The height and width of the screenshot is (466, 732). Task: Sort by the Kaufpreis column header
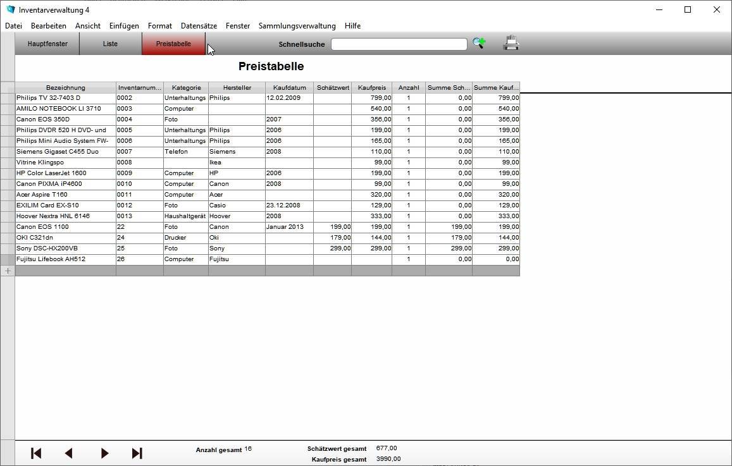click(371, 88)
